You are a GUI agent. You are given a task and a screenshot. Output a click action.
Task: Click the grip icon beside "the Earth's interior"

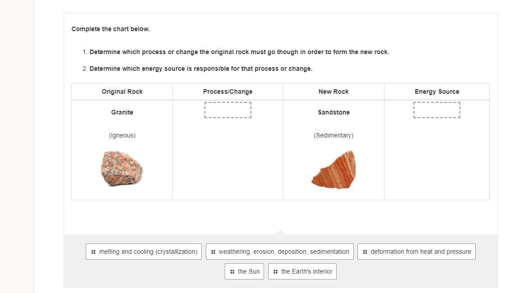click(275, 272)
